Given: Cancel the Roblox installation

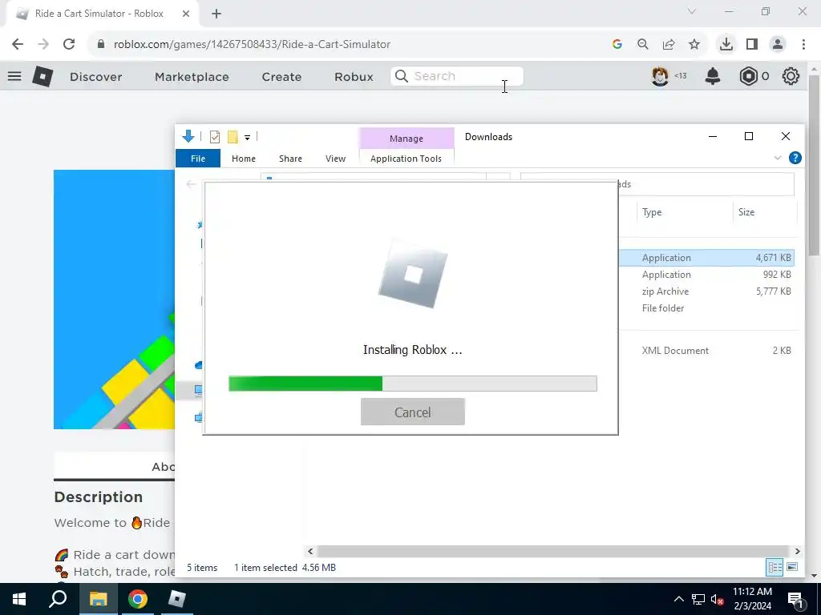Looking at the screenshot, I should click(x=413, y=412).
